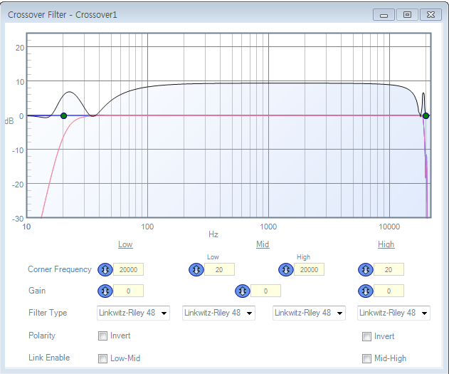The image size is (449, 374).
Task: Click the Mid Low corner frequency field showing 20
Action: click(x=219, y=270)
